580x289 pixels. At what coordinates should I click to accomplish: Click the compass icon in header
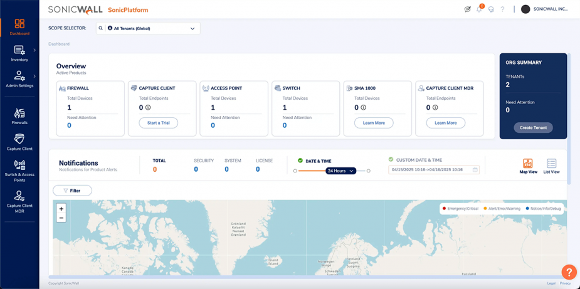pos(467,9)
